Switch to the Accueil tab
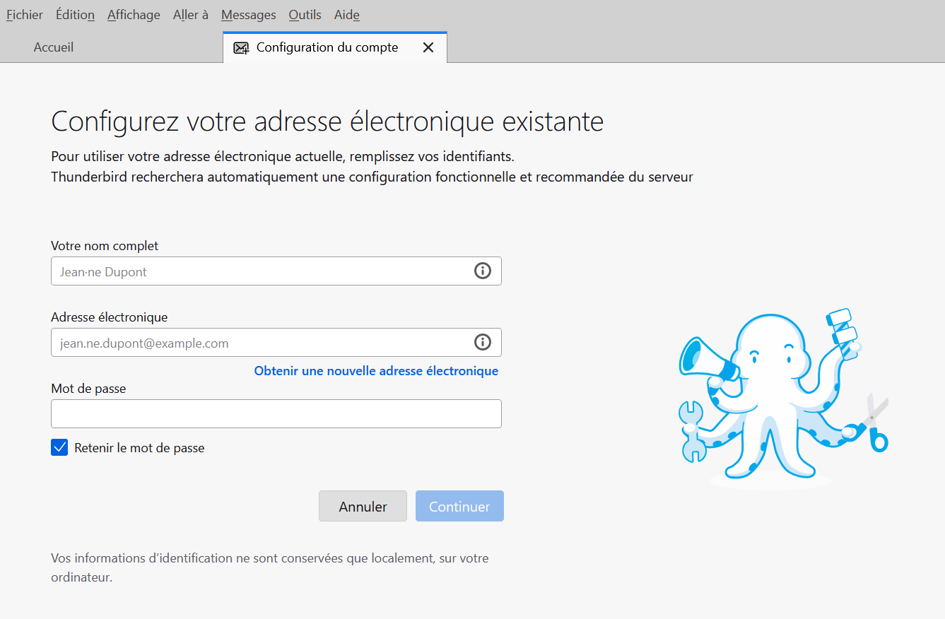This screenshot has height=619, width=945. point(54,48)
